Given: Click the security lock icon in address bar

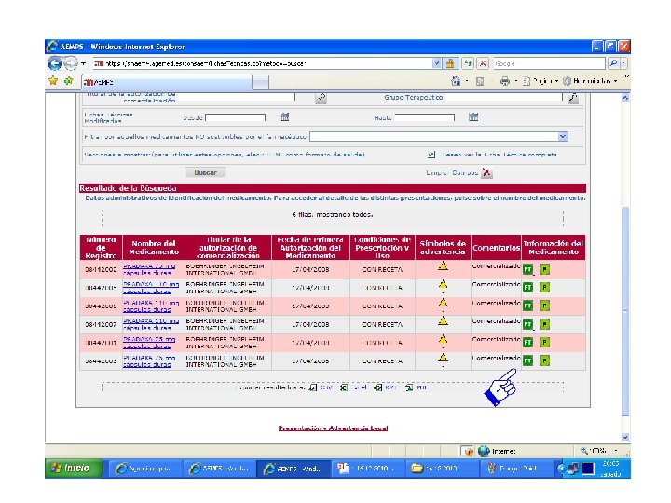Looking at the screenshot, I should pos(450,63).
